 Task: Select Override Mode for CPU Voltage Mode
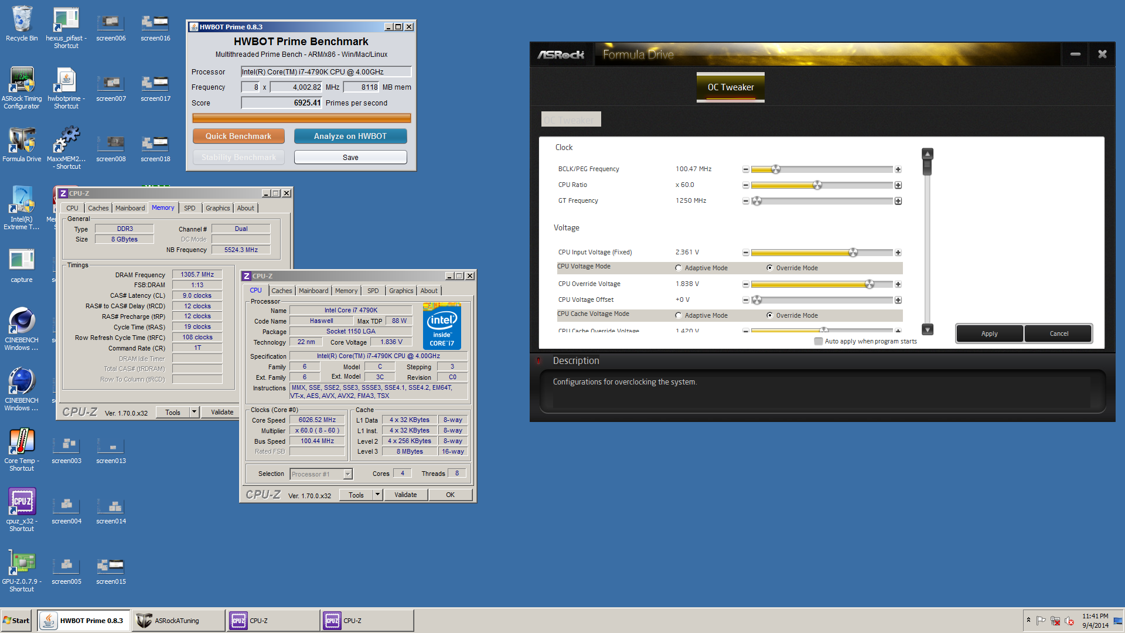[x=770, y=268]
